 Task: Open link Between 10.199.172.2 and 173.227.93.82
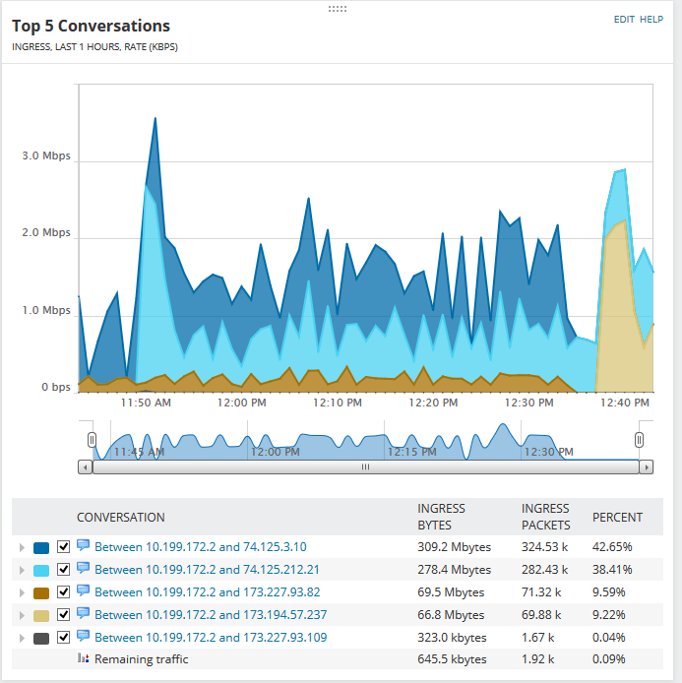(208, 591)
